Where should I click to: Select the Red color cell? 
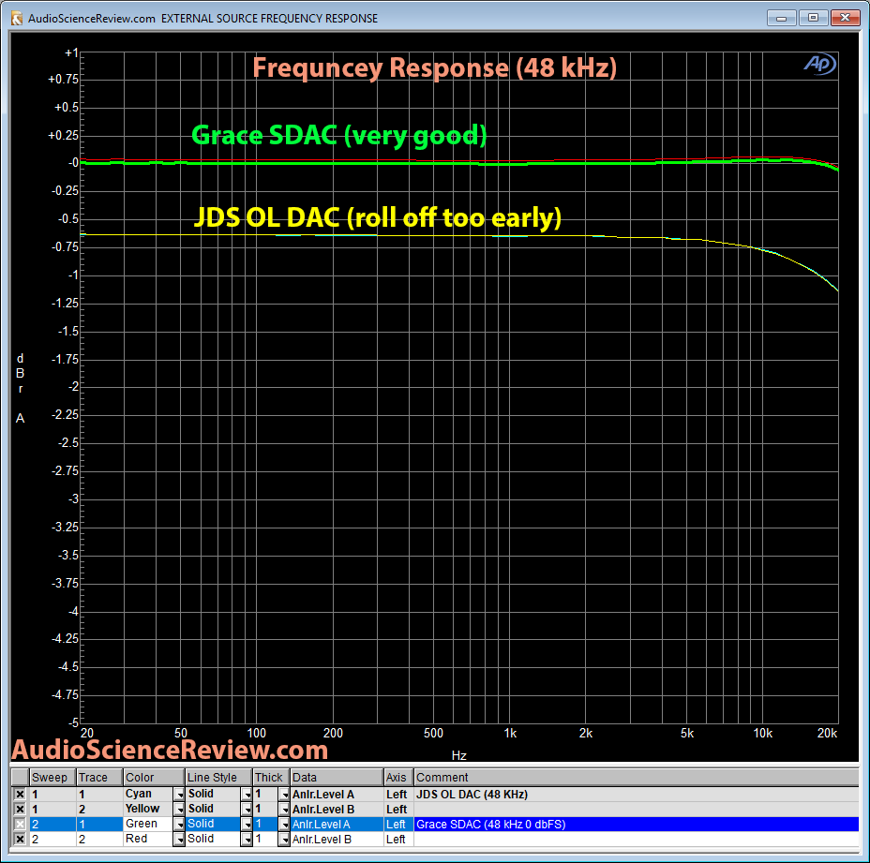click(147, 840)
